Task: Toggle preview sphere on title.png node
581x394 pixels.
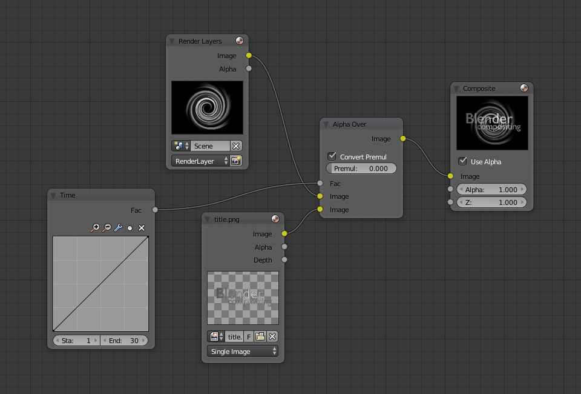Action: (x=275, y=219)
